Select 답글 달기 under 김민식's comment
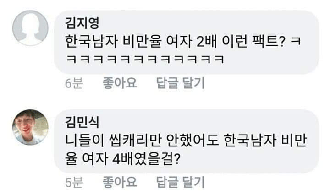Image resolution: width=330 pixels, height=195 pixels. [x=181, y=182]
